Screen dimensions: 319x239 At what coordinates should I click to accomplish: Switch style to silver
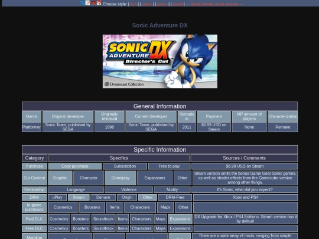pos(147,4)
